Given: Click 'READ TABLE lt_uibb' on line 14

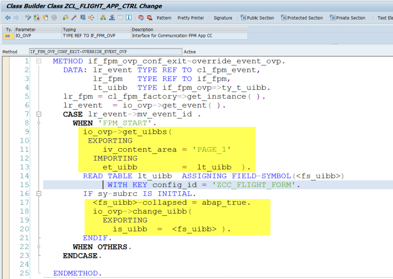Looking at the screenshot, I should click(x=127, y=176).
